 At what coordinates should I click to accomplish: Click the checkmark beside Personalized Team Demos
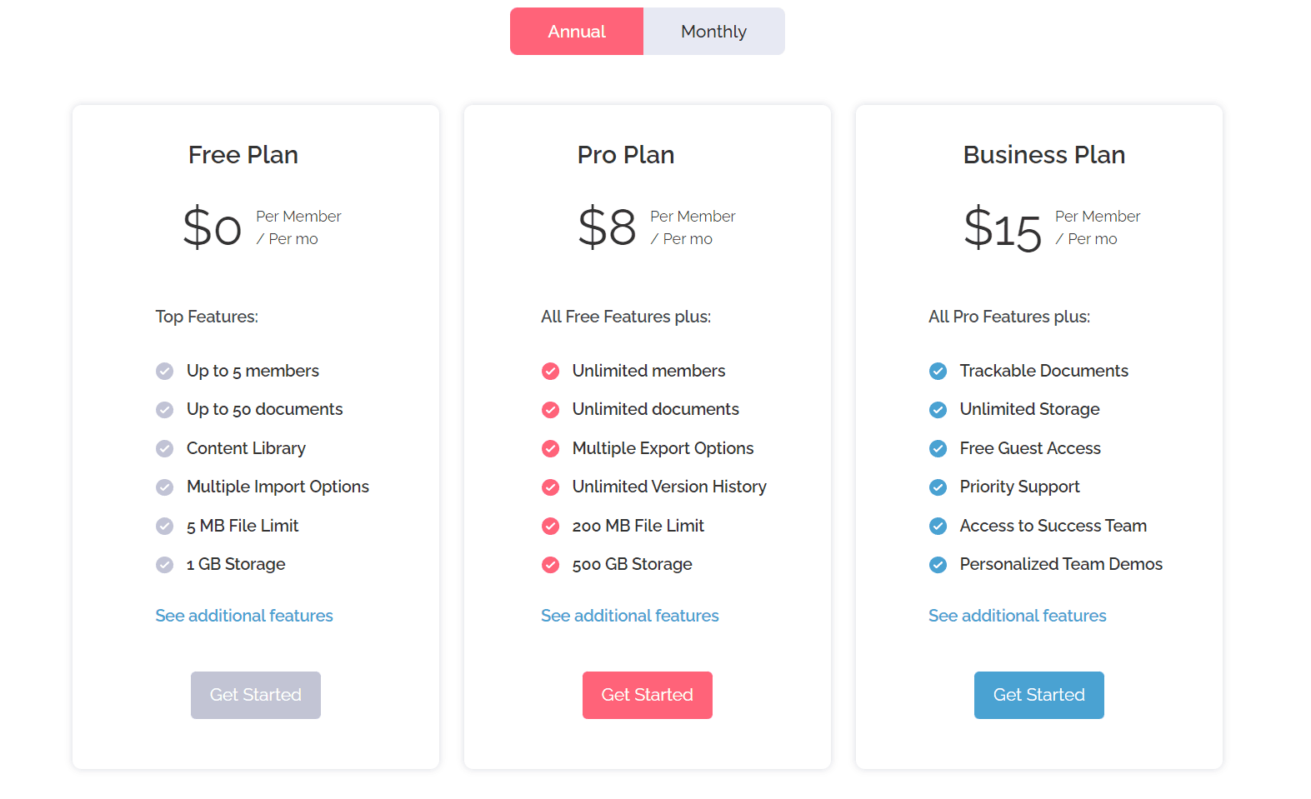point(938,565)
